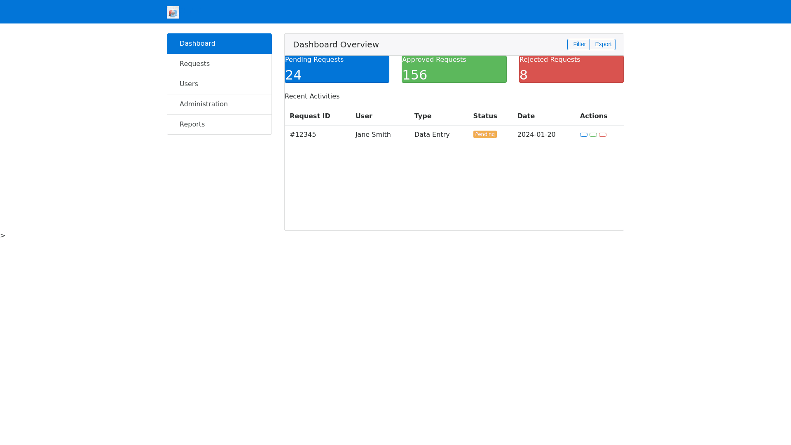
Task: Click request ID #12345
Action: tap(303, 135)
